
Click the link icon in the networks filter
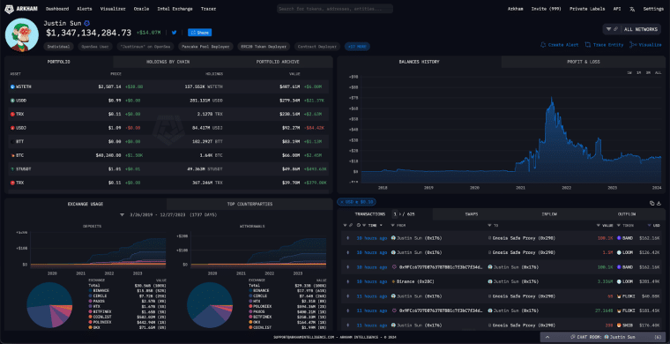[615, 29]
